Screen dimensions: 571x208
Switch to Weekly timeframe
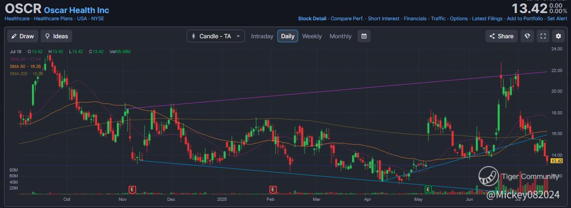[312, 36]
